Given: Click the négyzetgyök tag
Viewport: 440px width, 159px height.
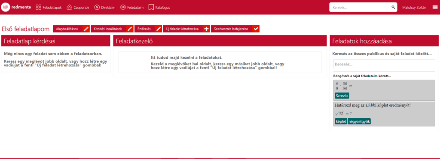Looking at the screenshot, I should coord(359,121).
